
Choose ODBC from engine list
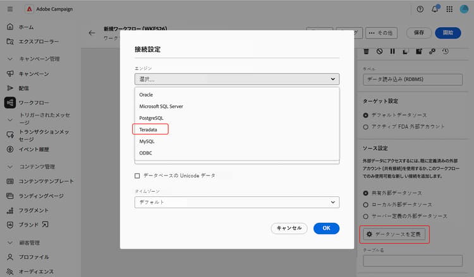coord(237,153)
